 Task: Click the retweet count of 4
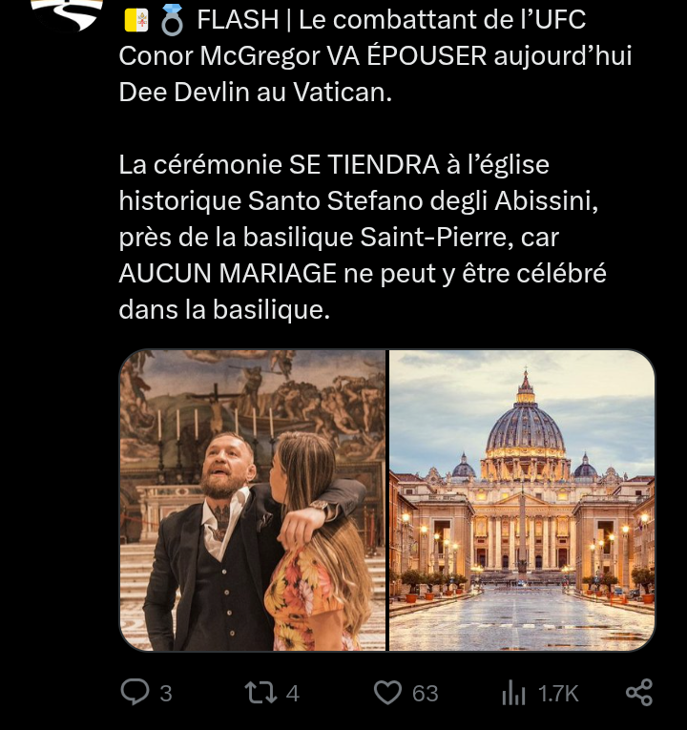pos(292,694)
